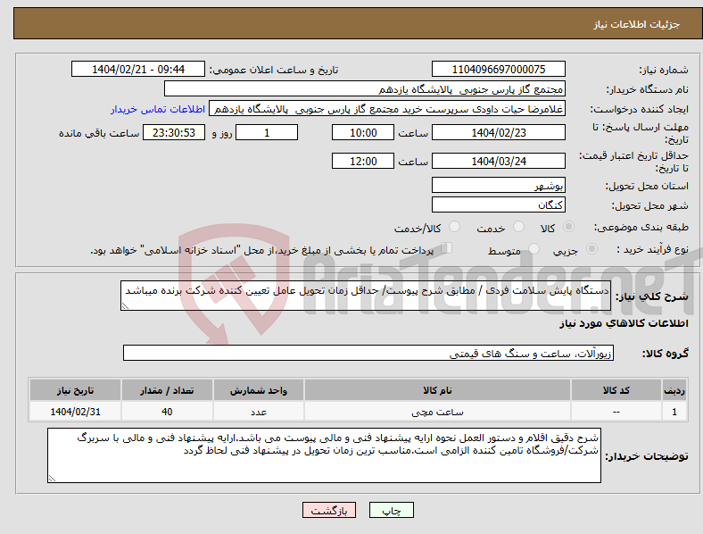Viewport: 703px width, 534px height.
Task: Click the deadline time field 10:00
Action: (363, 132)
